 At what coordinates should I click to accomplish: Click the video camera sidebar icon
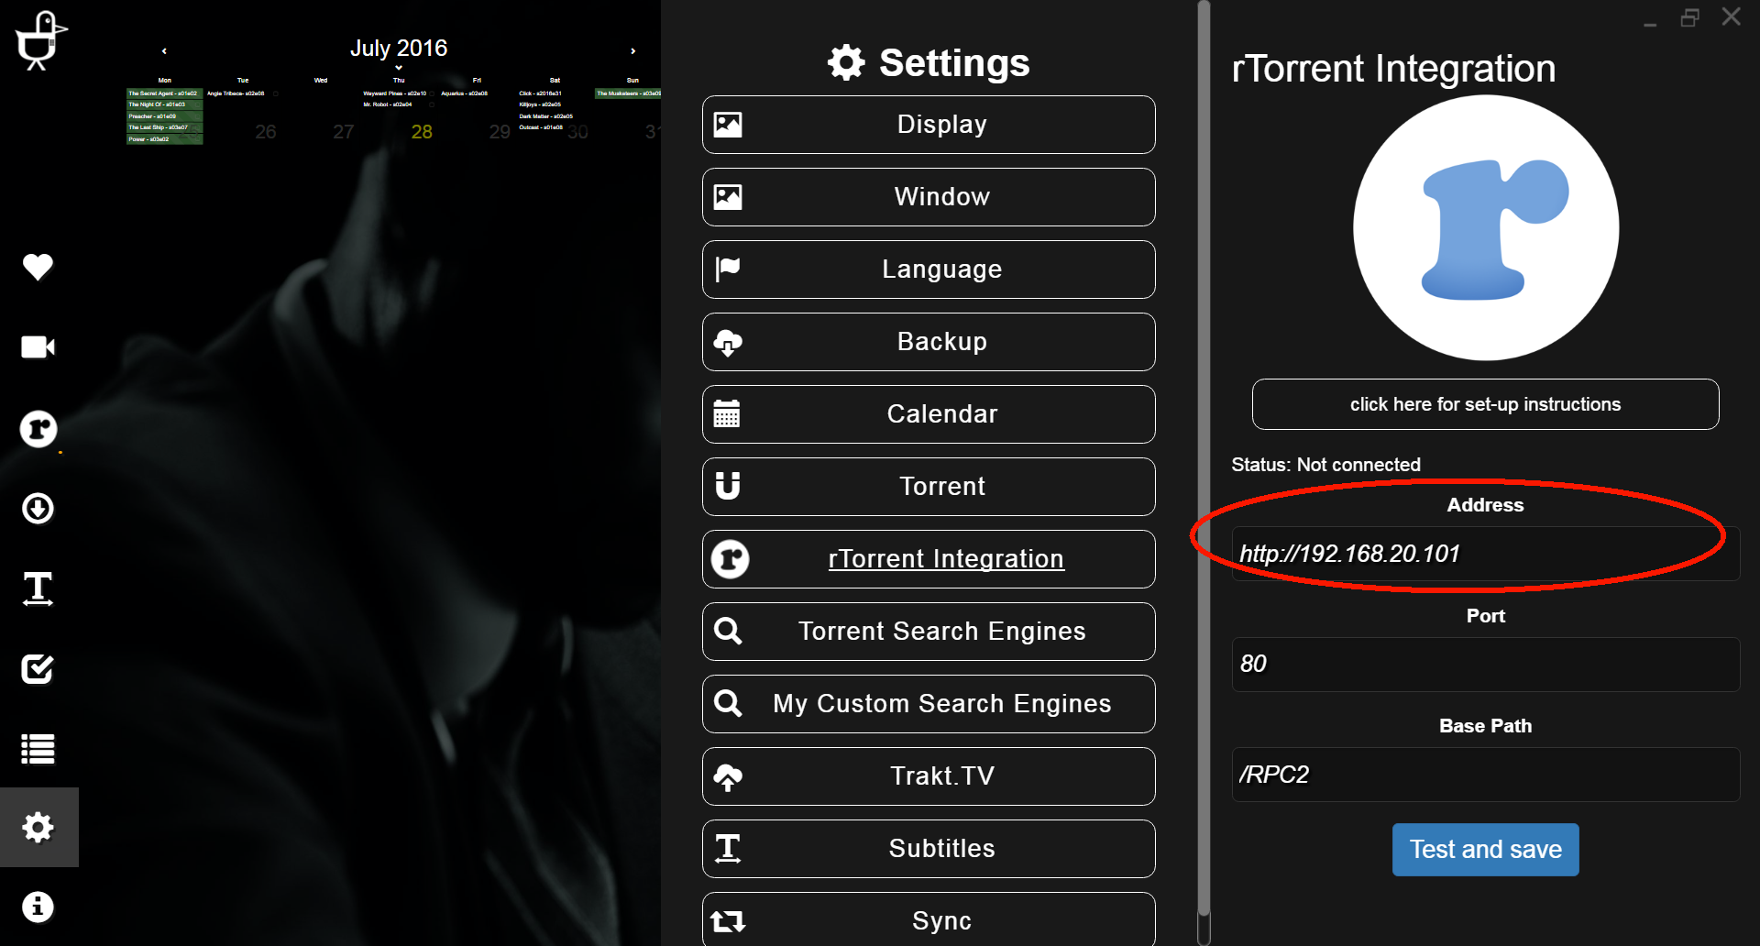[x=38, y=347]
